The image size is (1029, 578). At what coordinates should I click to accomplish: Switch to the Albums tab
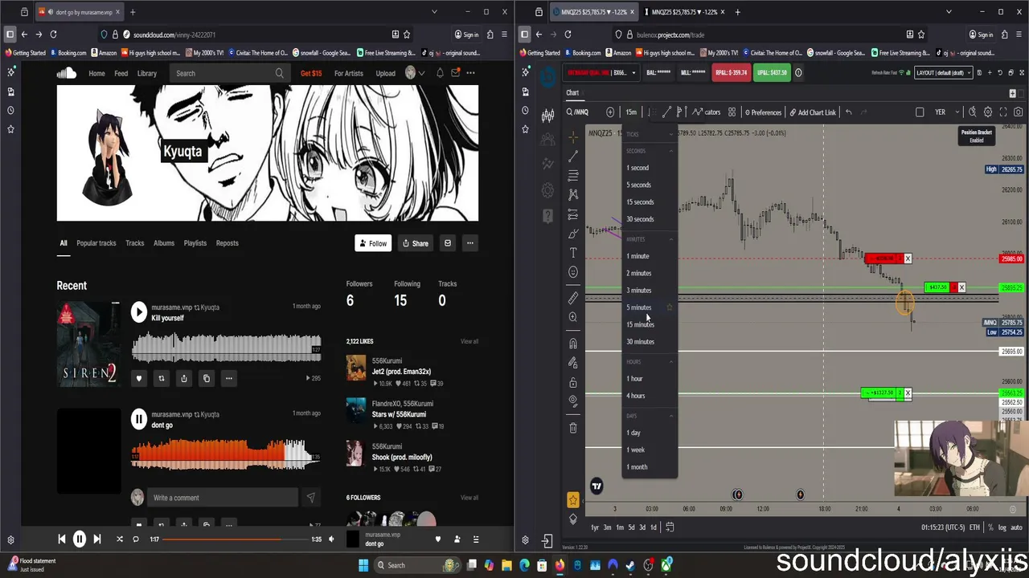(164, 243)
